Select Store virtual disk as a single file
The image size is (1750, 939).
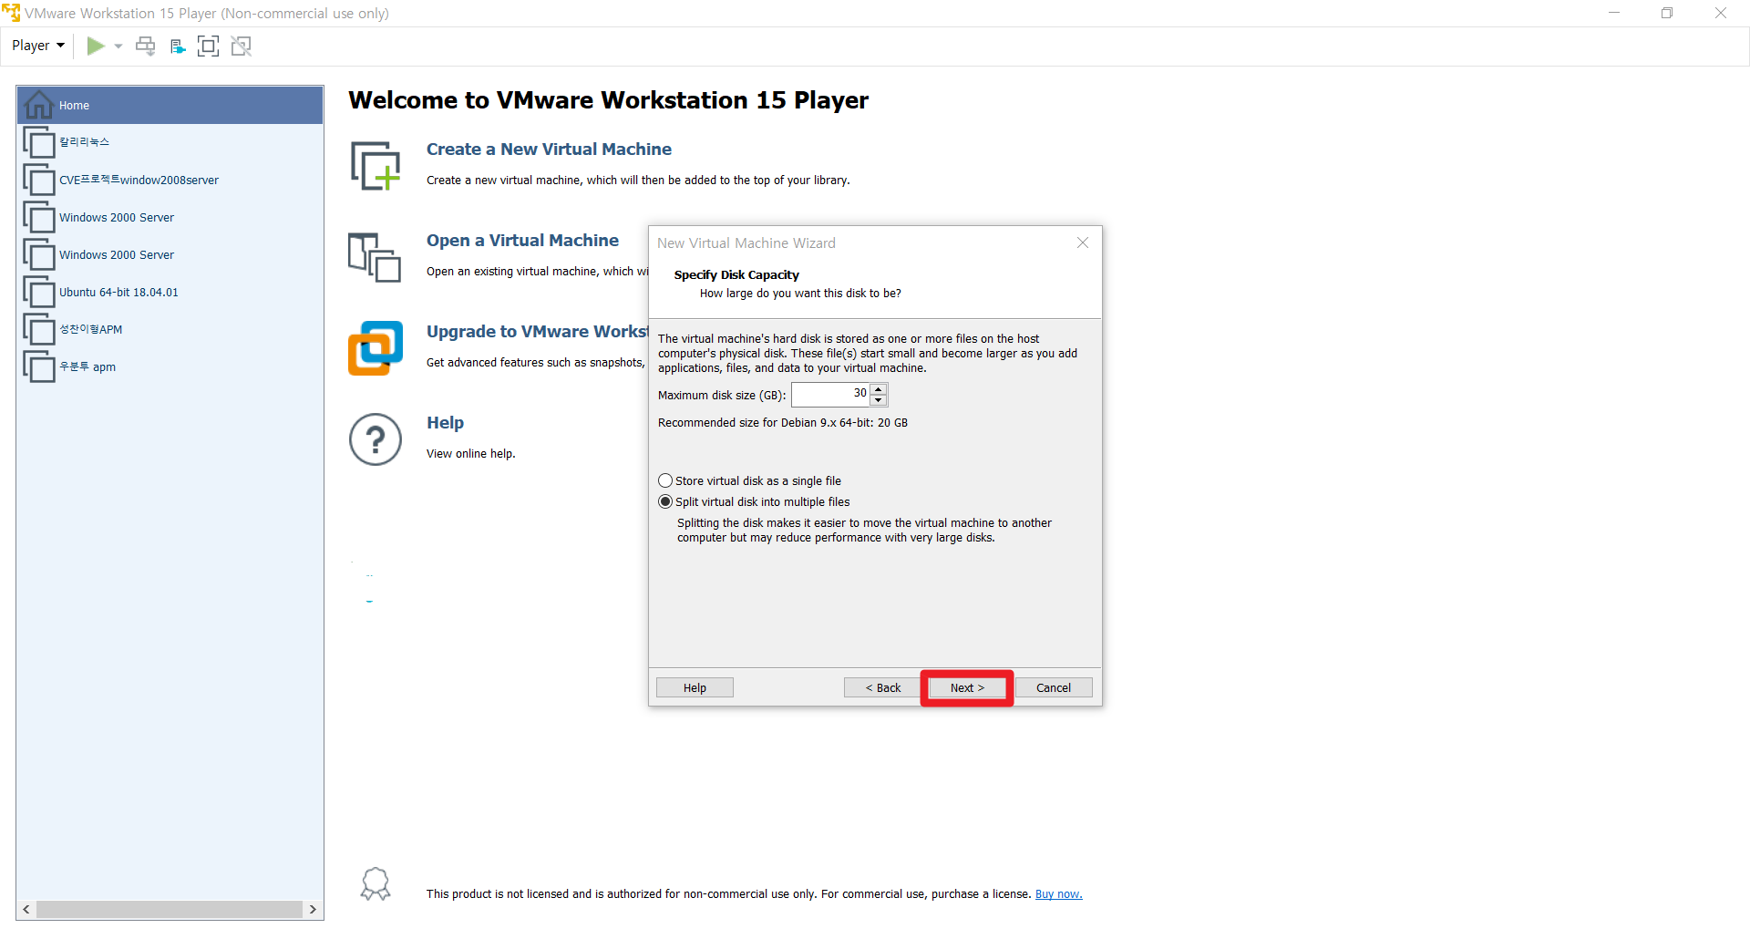pos(750,481)
